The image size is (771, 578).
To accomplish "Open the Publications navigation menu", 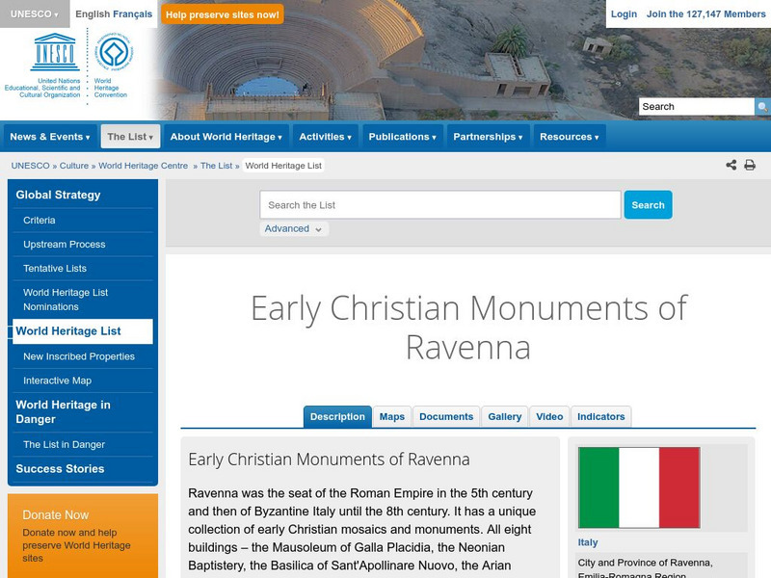I will (403, 137).
